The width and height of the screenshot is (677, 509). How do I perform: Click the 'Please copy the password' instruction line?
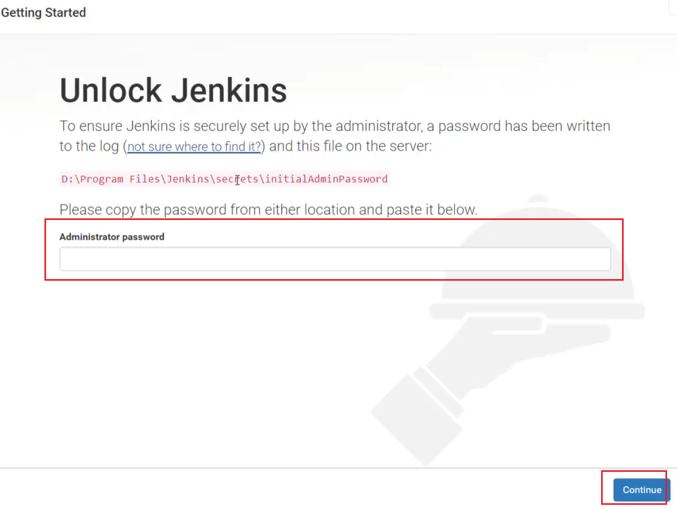(268, 209)
